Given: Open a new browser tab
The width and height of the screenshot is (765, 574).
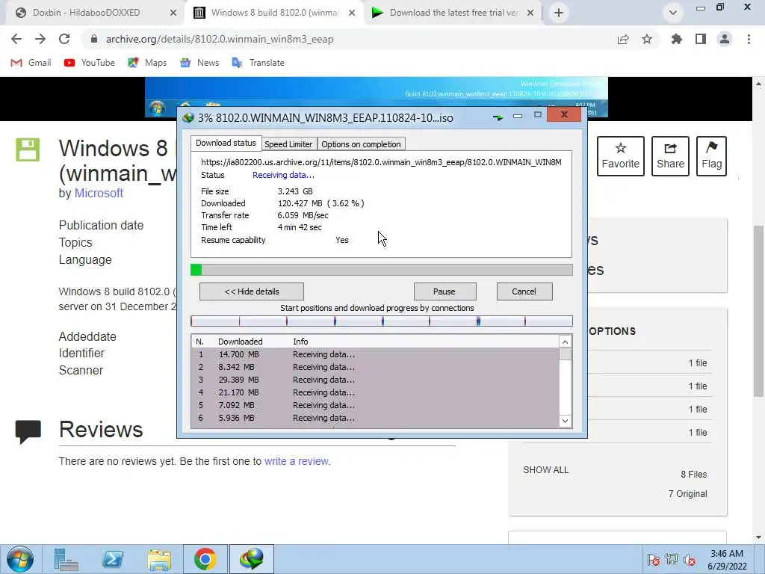Looking at the screenshot, I should coord(559,13).
